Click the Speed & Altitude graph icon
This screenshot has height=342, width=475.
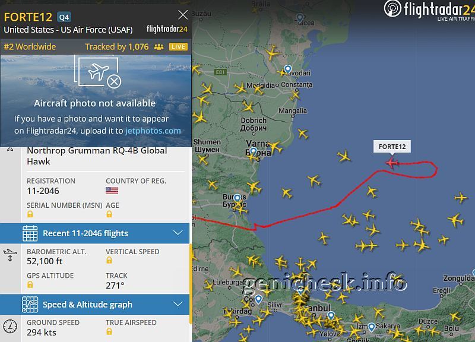point(30,305)
